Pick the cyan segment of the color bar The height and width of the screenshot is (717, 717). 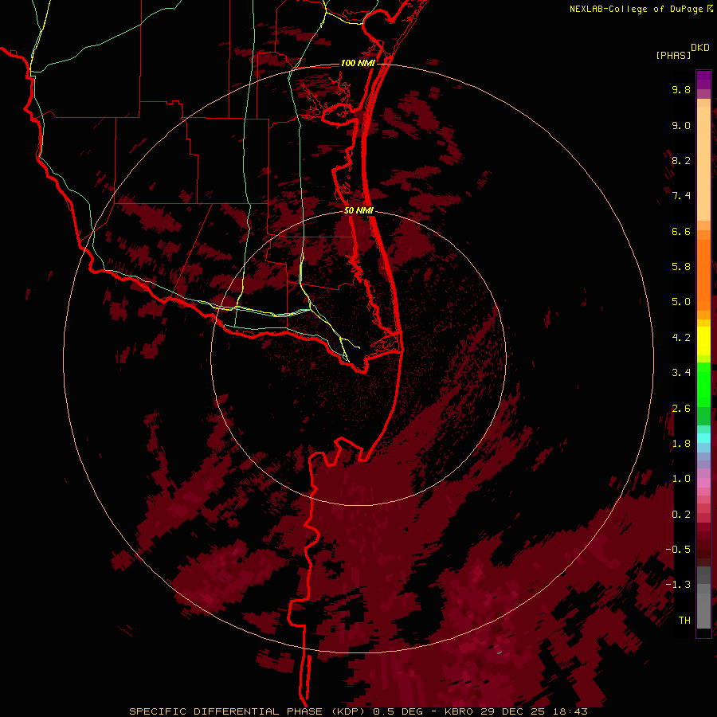[x=703, y=437]
